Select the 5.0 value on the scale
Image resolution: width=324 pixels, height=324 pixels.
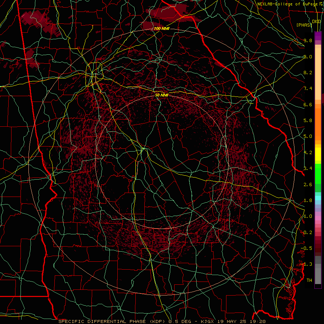point(308,136)
